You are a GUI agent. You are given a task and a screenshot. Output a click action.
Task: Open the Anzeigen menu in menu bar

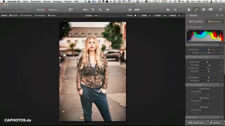pos(57,1)
